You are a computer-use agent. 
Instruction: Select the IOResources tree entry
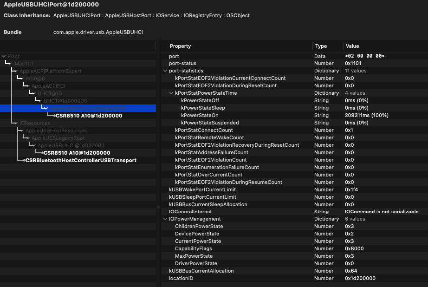click(35, 123)
